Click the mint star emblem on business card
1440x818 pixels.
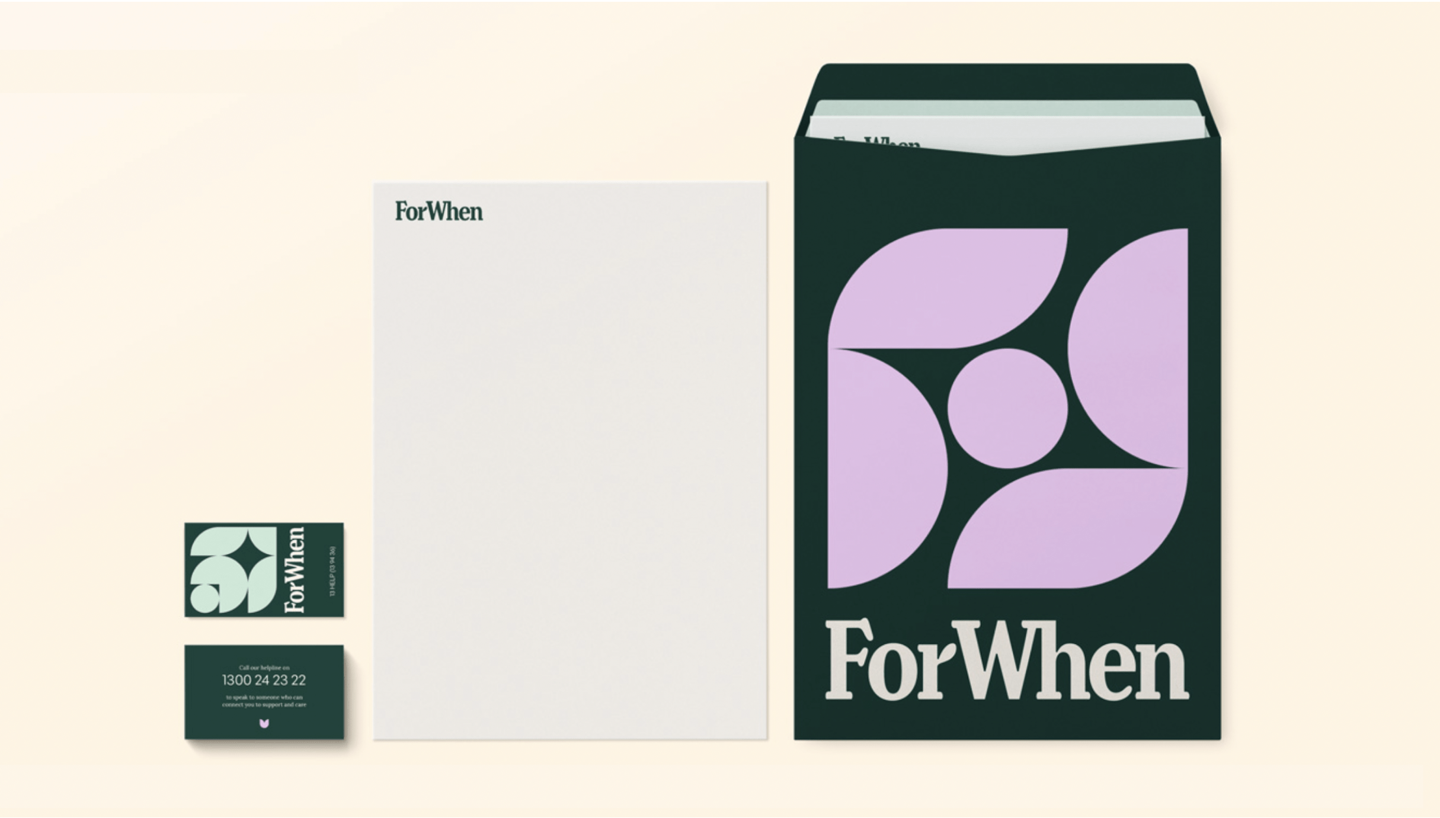233,570
